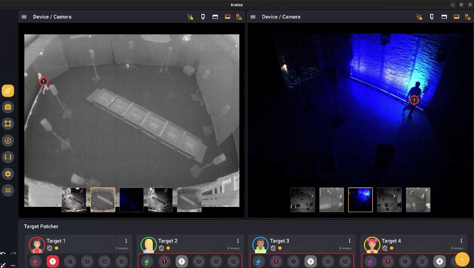Open the bottom sidebar list menu icon
Viewport: 474px width, 268px height.
coord(8,191)
